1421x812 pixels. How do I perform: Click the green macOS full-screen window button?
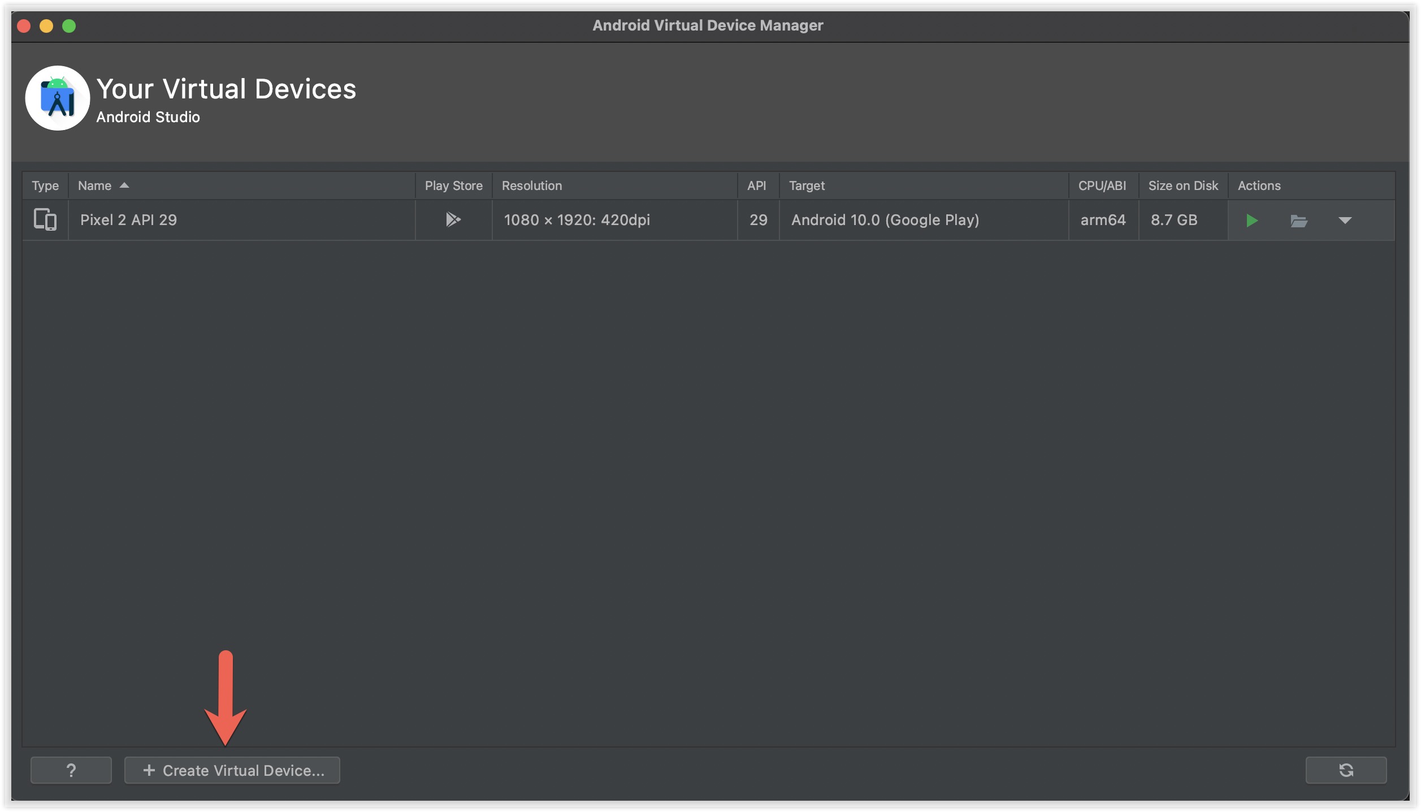click(69, 26)
